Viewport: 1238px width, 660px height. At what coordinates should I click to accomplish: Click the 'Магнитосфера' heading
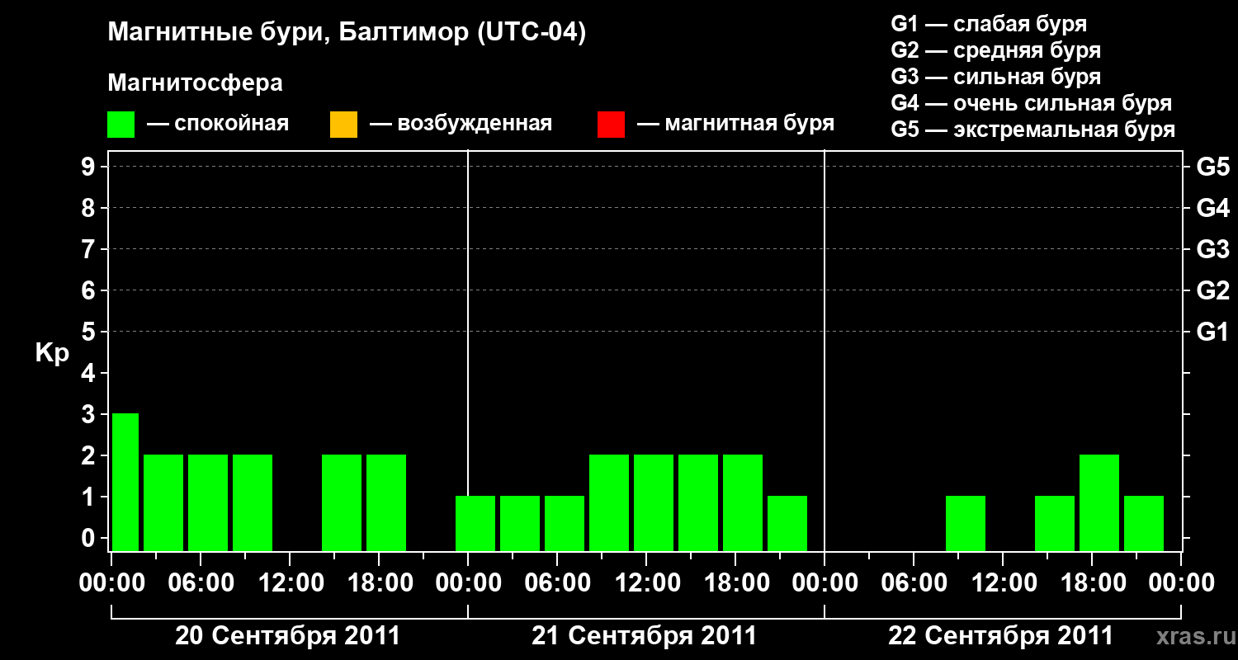[196, 83]
